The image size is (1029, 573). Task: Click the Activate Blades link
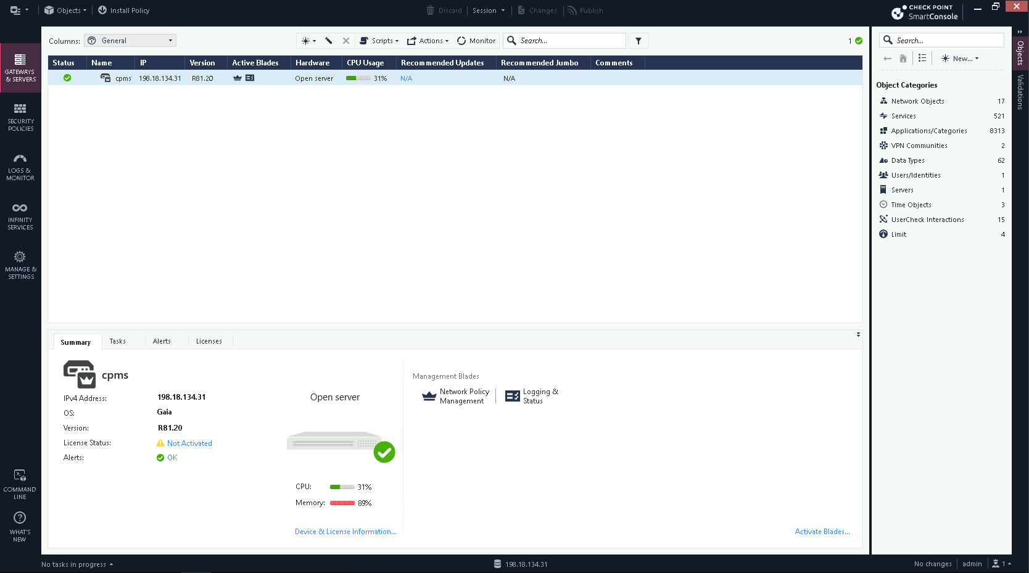822,532
